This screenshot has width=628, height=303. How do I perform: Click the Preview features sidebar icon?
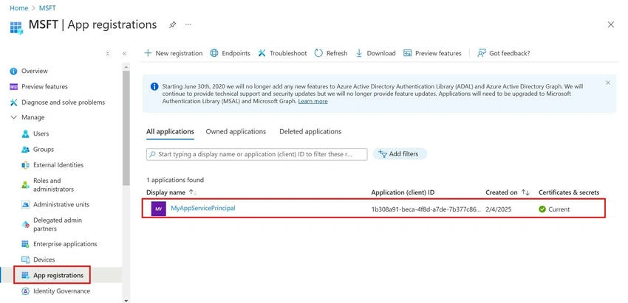tap(13, 87)
